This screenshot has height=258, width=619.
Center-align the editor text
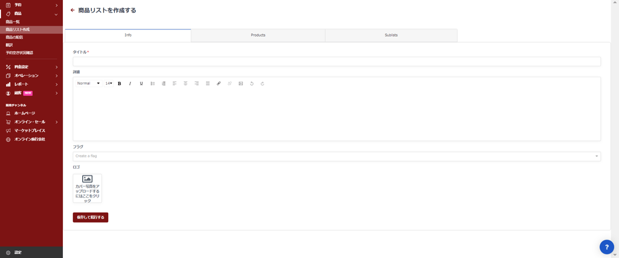[x=185, y=83]
